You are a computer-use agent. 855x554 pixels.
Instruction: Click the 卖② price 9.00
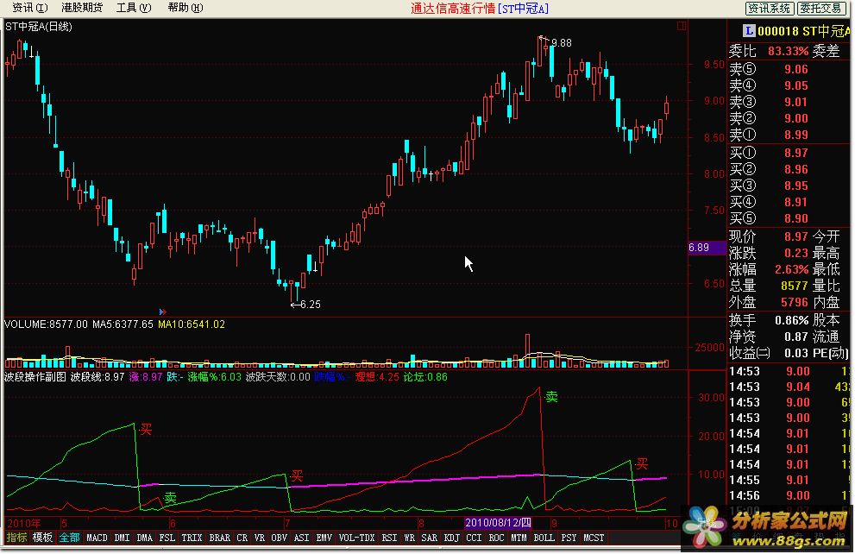pos(796,118)
